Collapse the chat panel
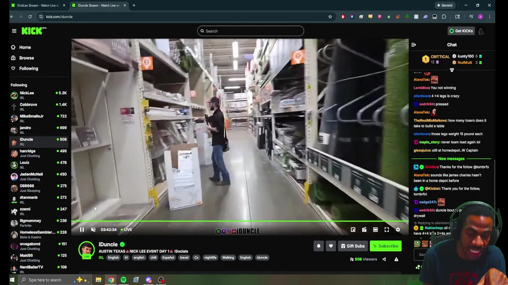The width and height of the screenshot is (508, 285). point(414,45)
